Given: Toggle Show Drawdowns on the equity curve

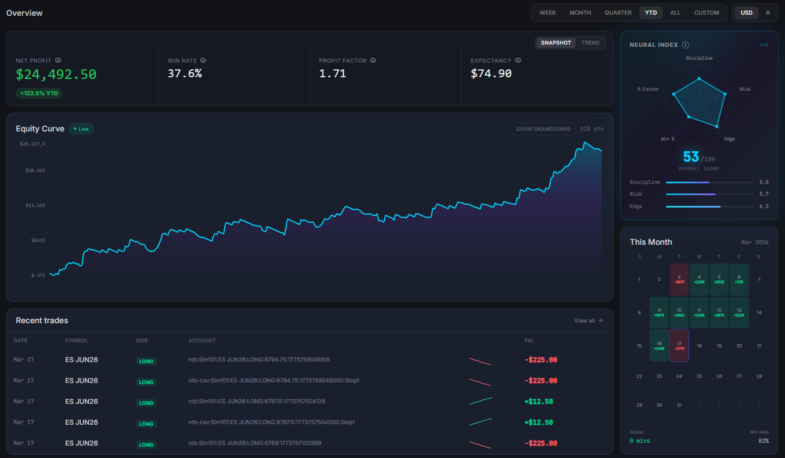Looking at the screenshot, I should [x=543, y=129].
